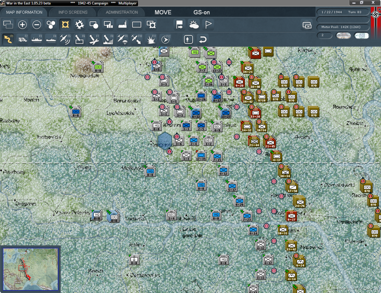This screenshot has height=293, width=381.
Task: Click the overlapping windows icon in toolbar
Action: click(x=8, y=25)
